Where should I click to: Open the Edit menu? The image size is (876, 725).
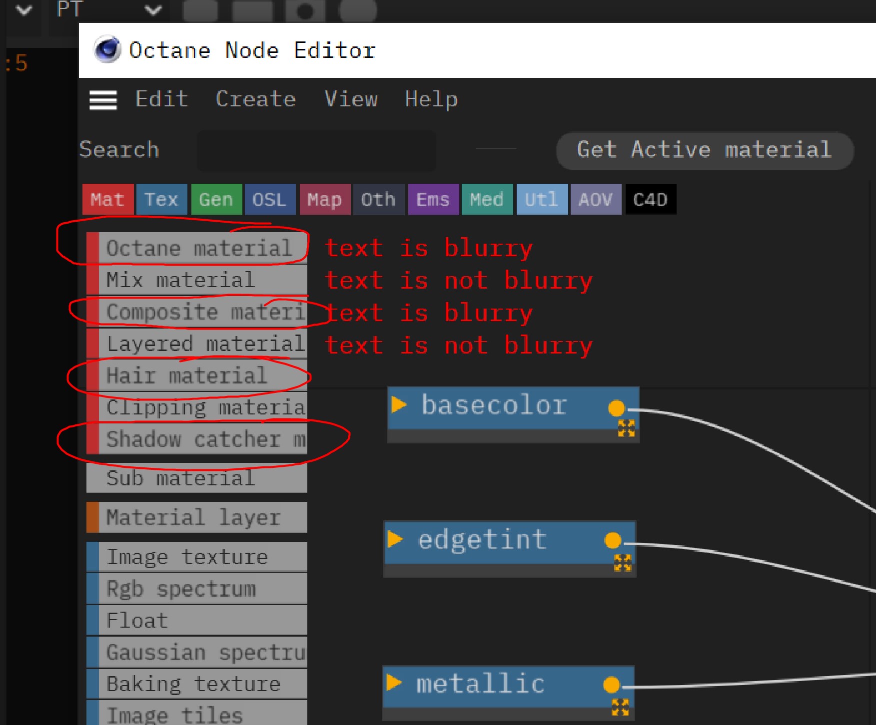tap(162, 99)
